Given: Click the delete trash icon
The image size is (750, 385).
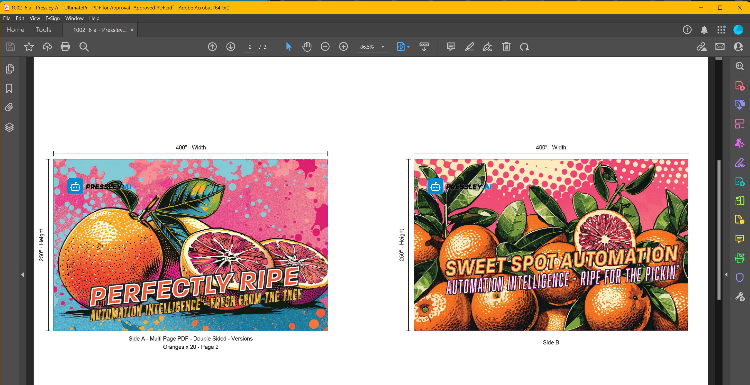Looking at the screenshot, I should pyautogui.click(x=506, y=47).
